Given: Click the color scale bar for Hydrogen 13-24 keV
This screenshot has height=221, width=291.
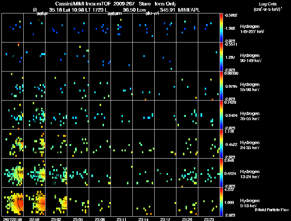Looking at the screenshot, I should click(x=221, y=173).
